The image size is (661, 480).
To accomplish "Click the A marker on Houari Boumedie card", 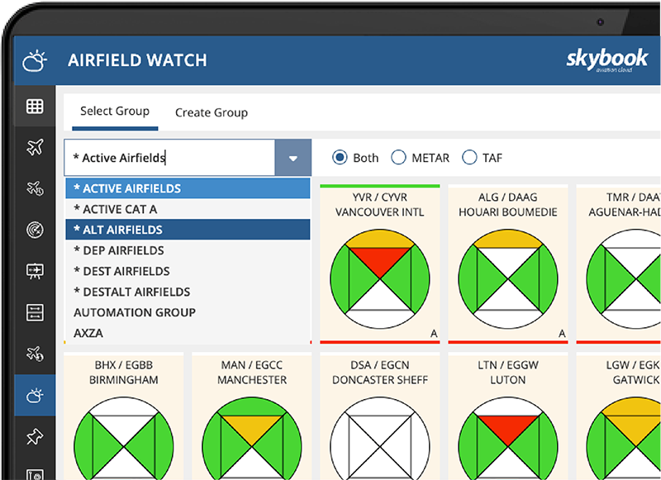I will 562,334.
